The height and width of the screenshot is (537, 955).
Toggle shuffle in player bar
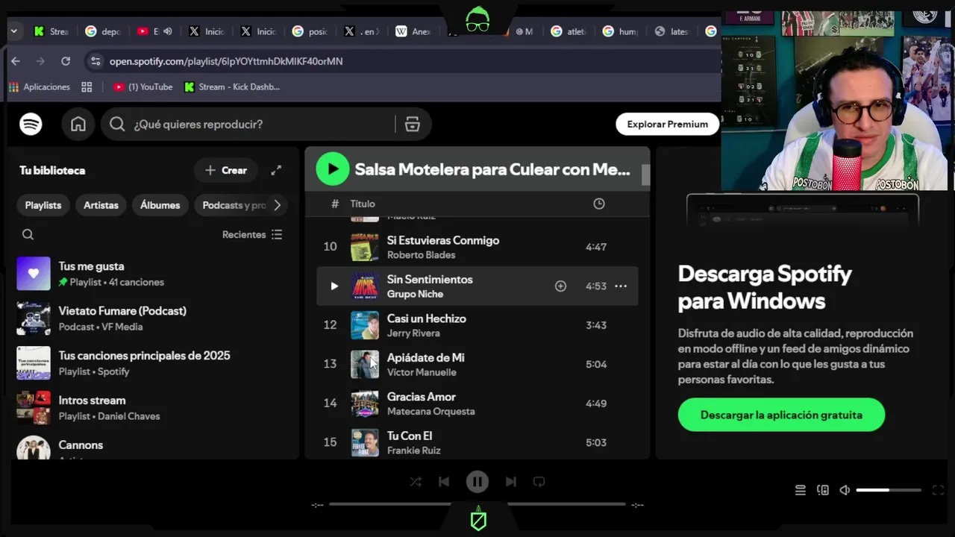coord(416,482)
